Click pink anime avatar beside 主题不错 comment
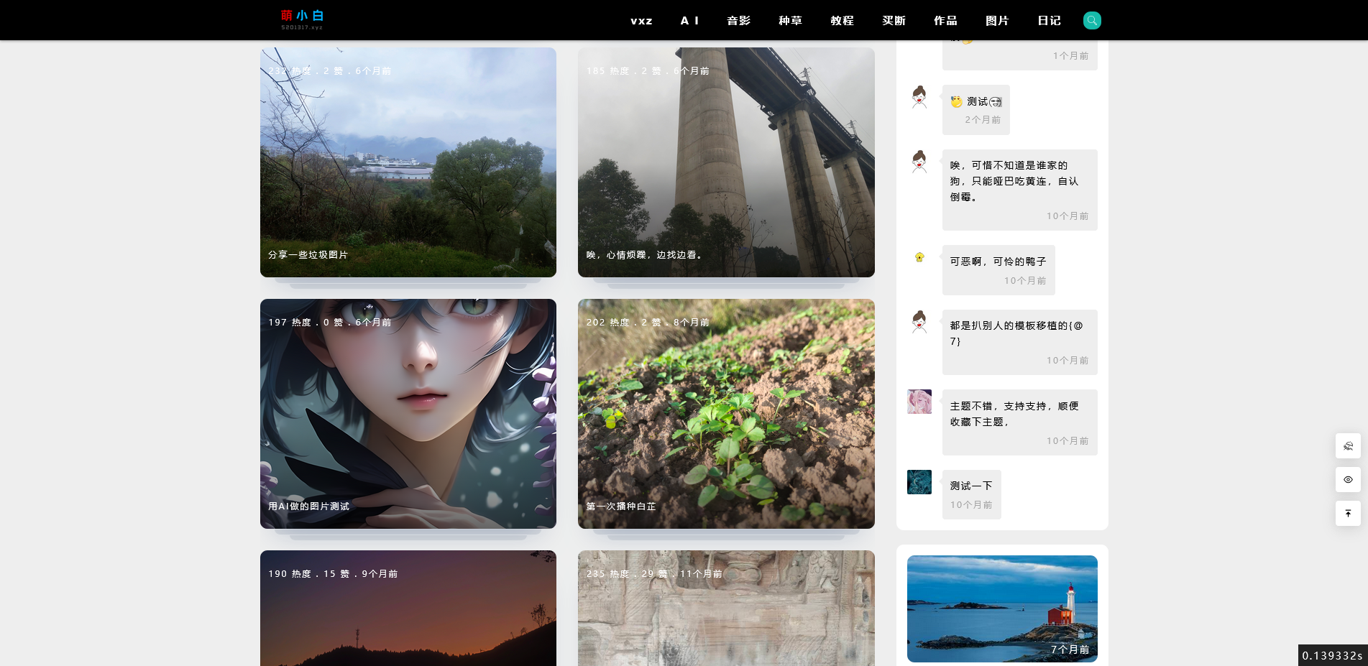 click(x=919, y=402)
